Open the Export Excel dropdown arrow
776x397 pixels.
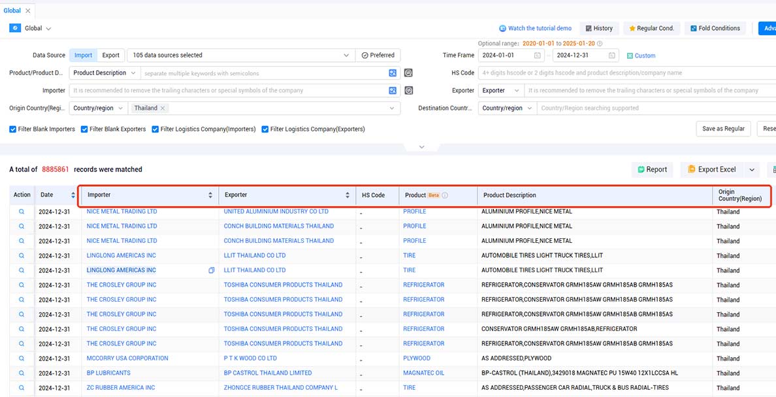click(x=752, y=169)
